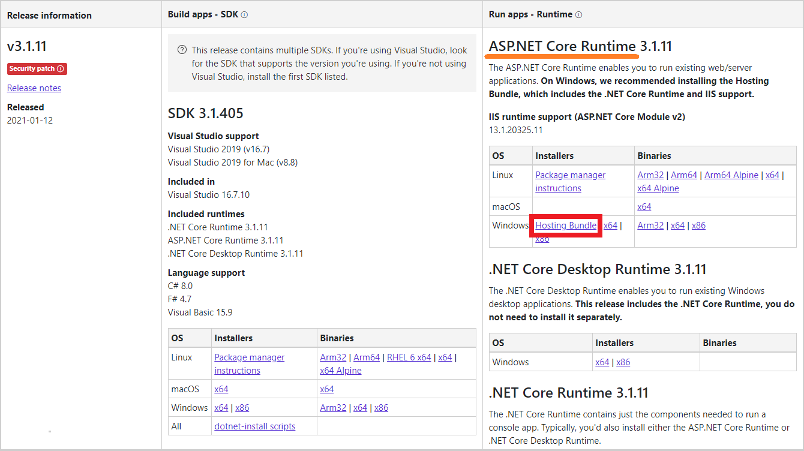This screenshot has height=451, width=804.
Task: Download ASP.NET Runtime Arm64 Alpine binaries
Action: point(731,175)
